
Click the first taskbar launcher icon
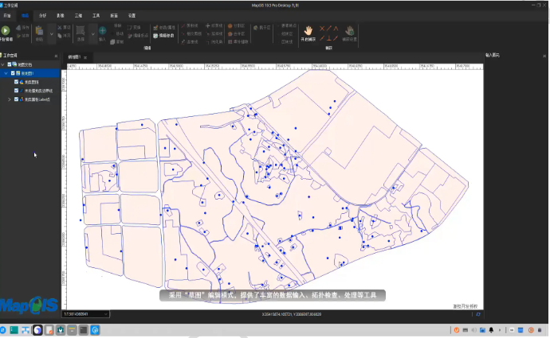coord(2,330)
